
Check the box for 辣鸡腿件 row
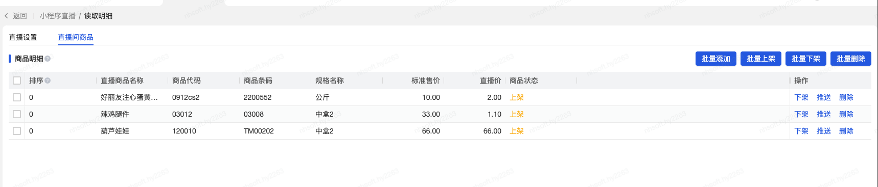(x=17, y=114)
